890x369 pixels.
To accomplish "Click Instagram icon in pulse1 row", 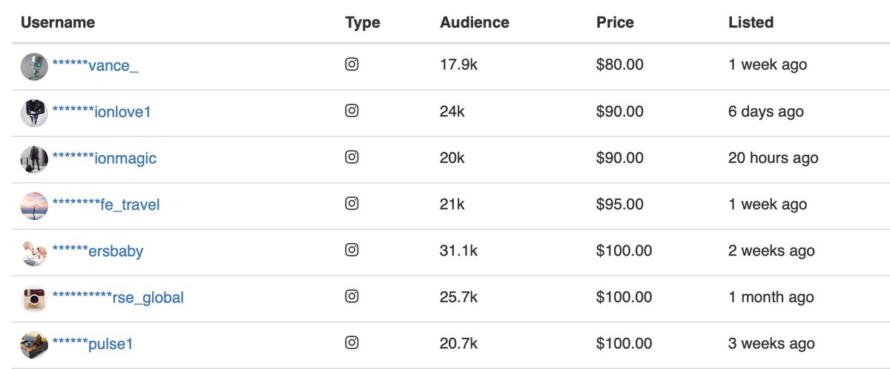I will pyautogui.click(x=352, y=343).
